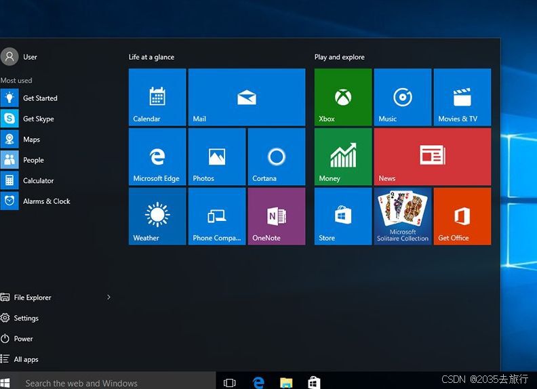Open Task View on the taskbar

(x=229, y=383)
